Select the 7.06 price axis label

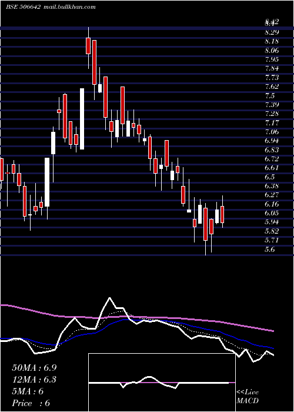point(272,132)
